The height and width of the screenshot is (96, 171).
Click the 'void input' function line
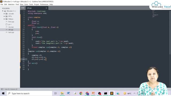tap(45, 27)
